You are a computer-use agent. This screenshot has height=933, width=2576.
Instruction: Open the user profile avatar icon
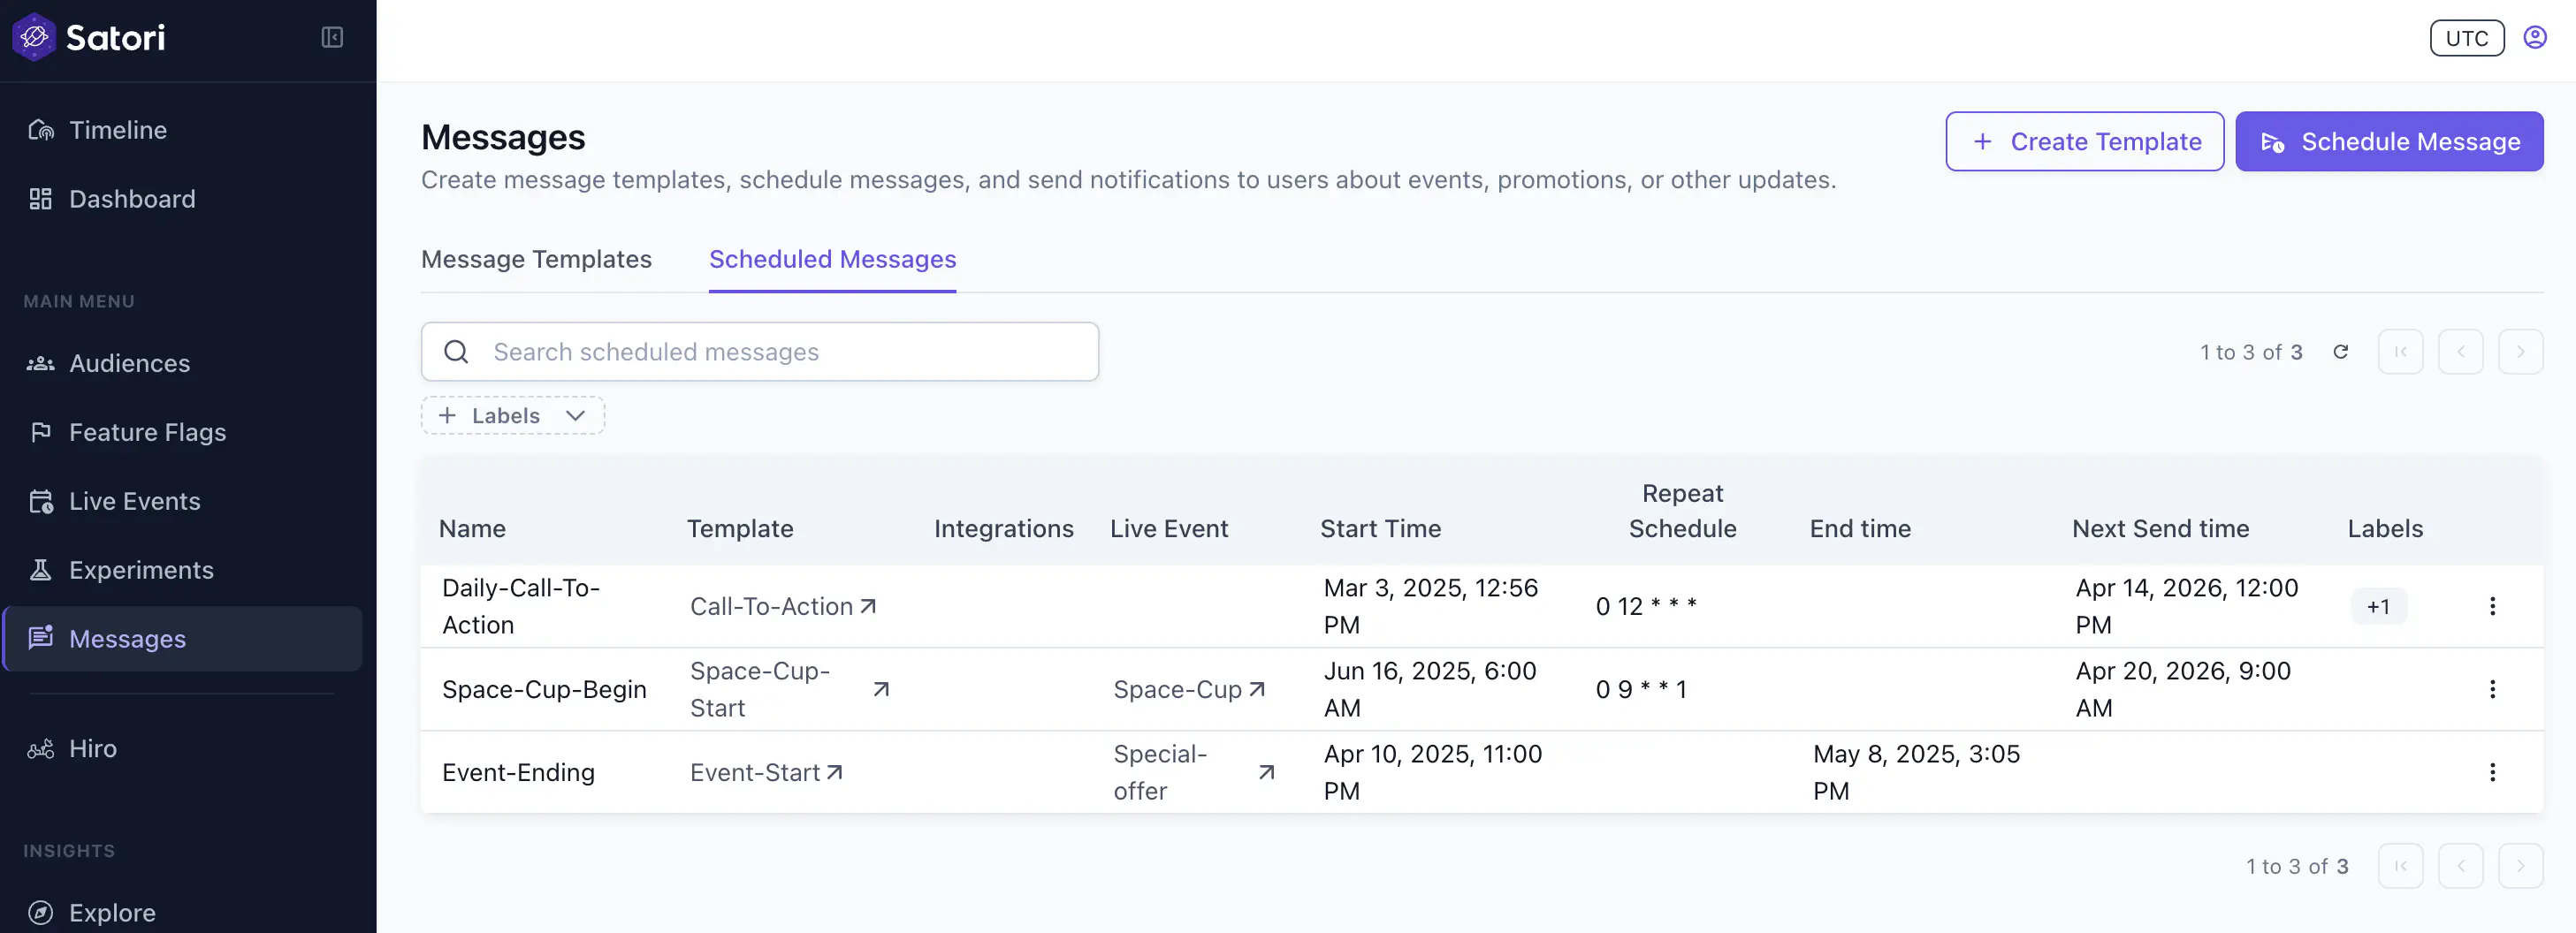point(2536,37)
